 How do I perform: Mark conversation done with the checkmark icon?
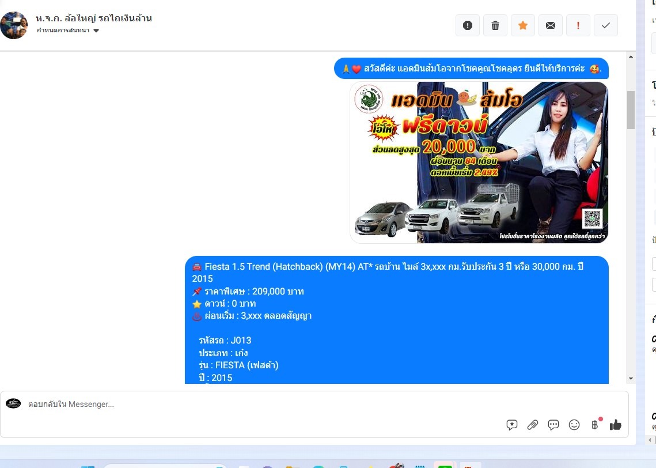pos(605,25)
